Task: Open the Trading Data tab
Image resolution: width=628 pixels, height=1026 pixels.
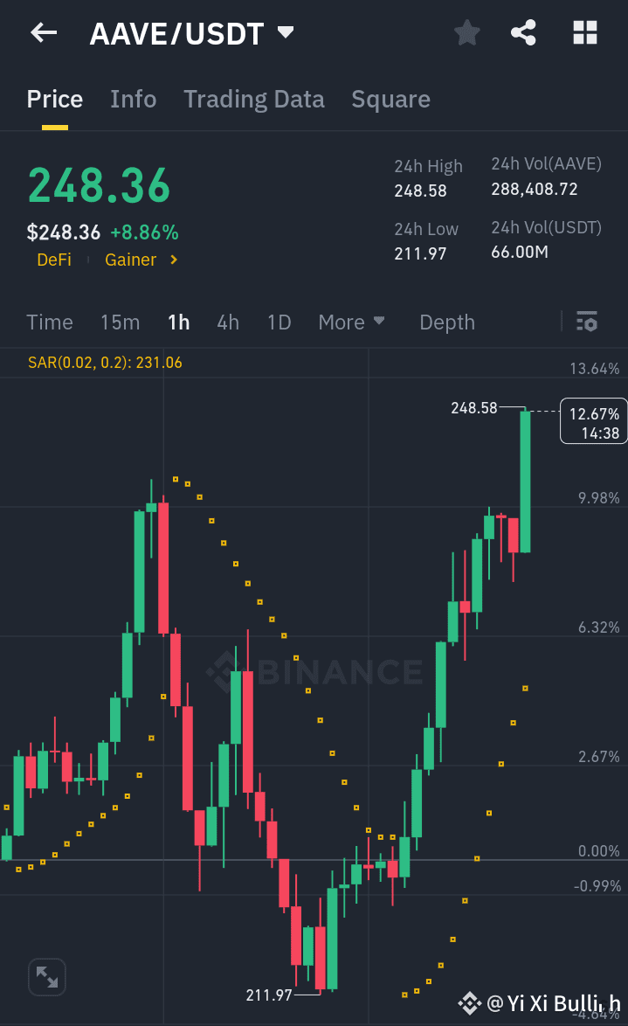Action: click(x=253, y=99)
